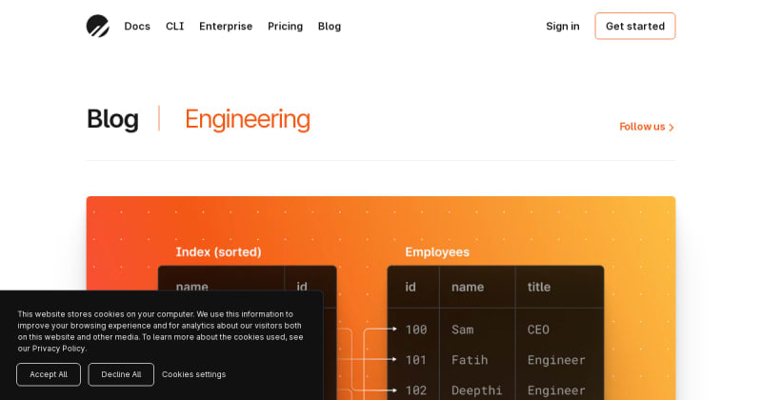Open the Docs page
Image resolution: width=762 pixels, height=400 pixels.
(137, 26)
